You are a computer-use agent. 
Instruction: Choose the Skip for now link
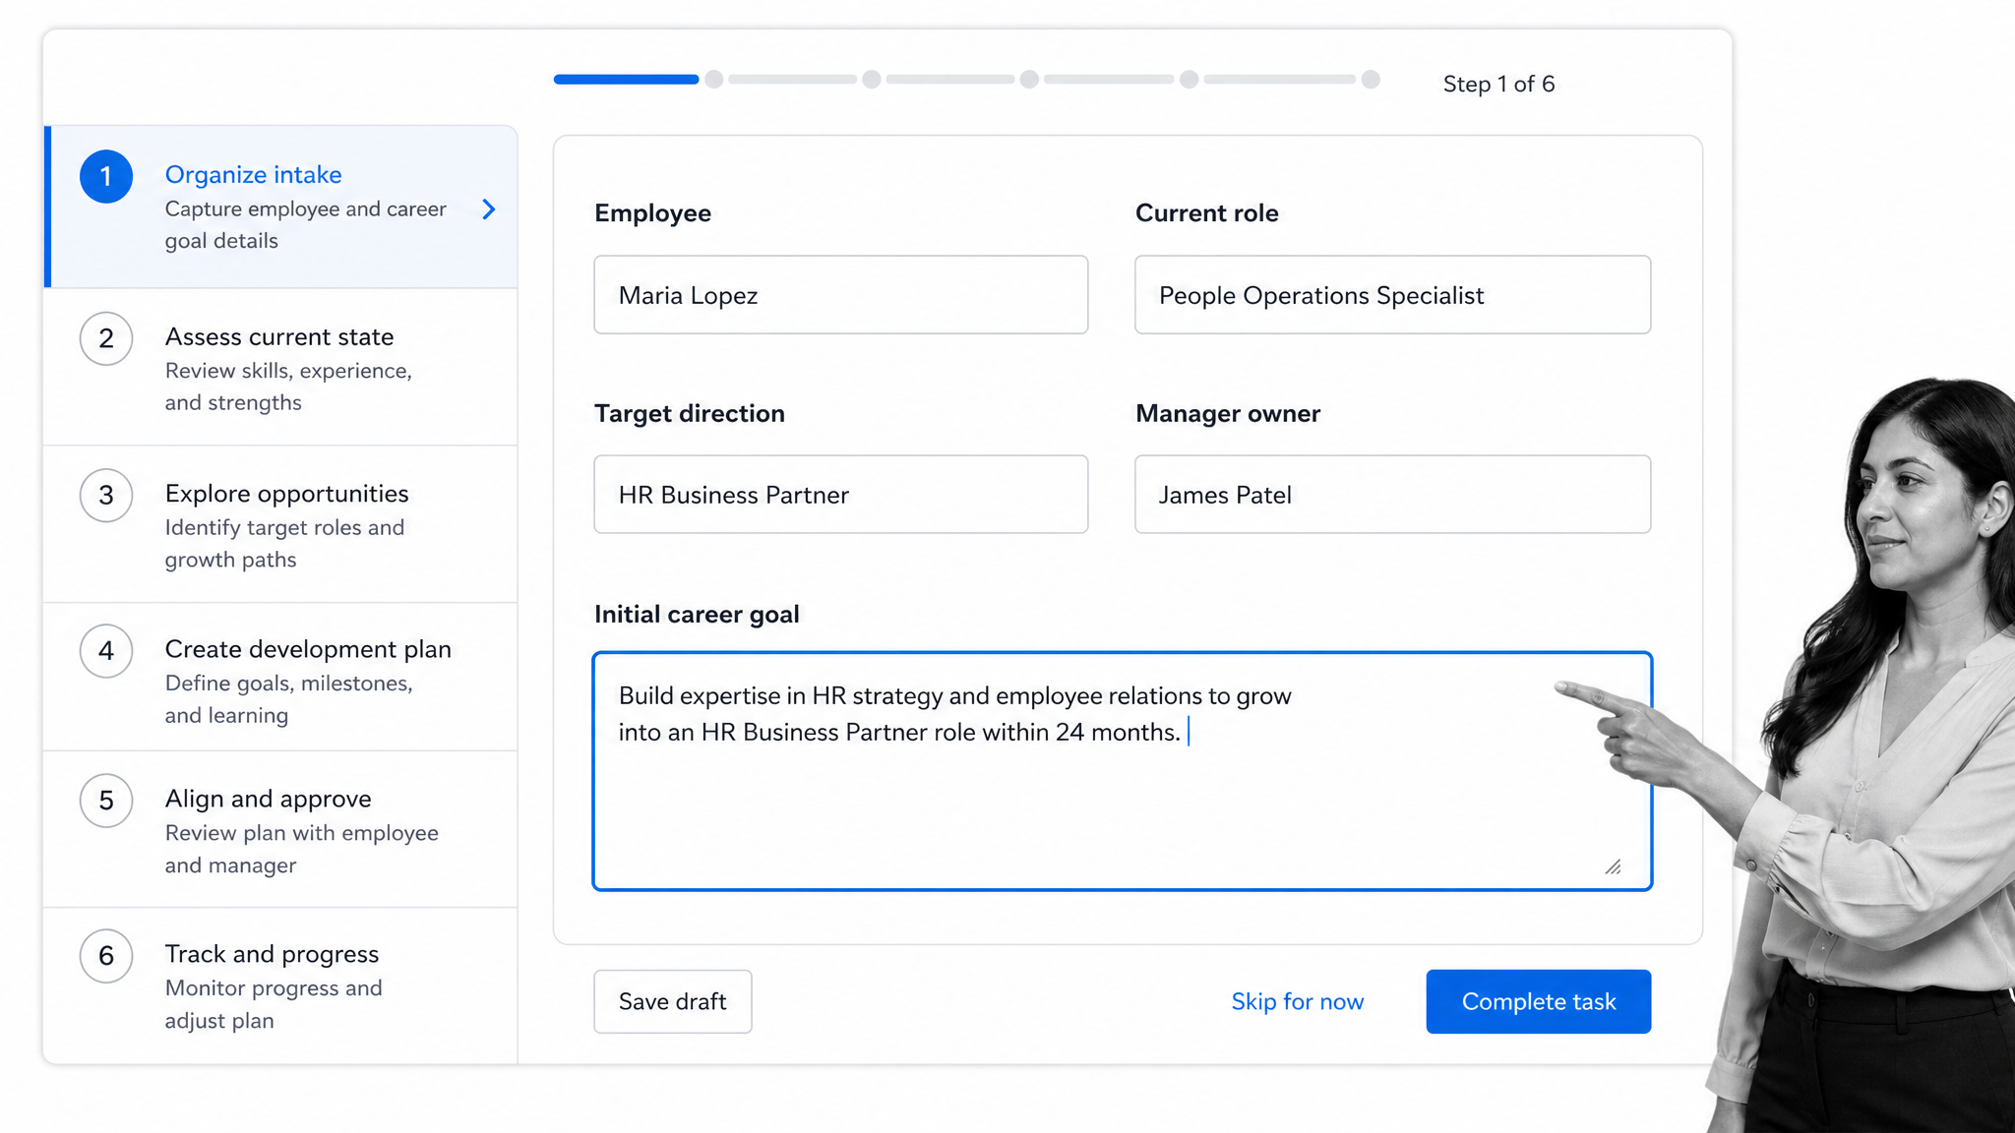coord(1298,1001)
